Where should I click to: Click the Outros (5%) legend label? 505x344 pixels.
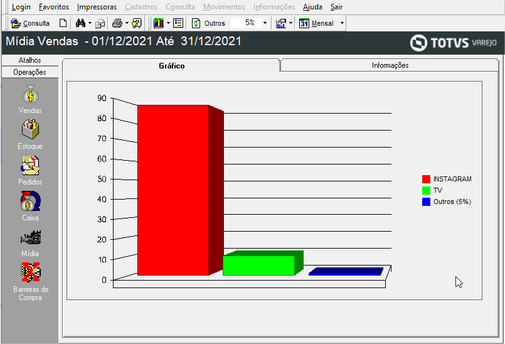pos(452,202)
